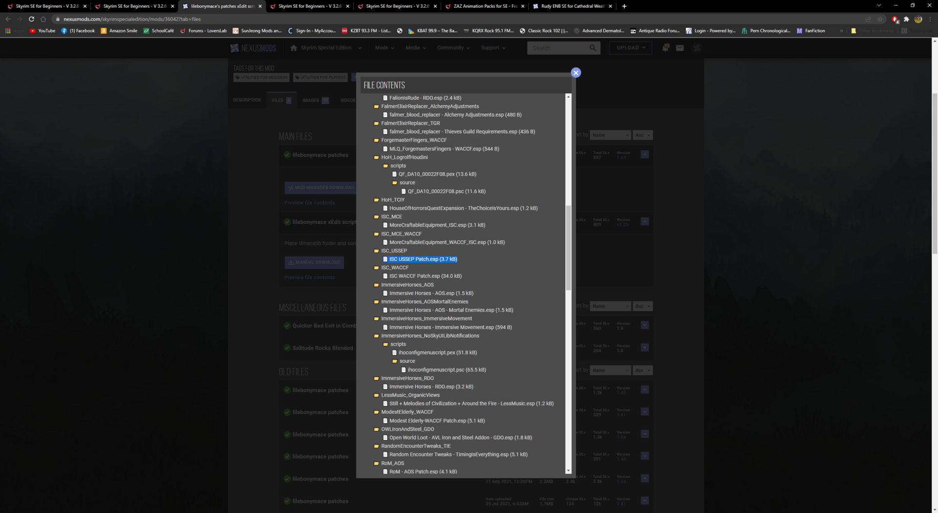Viewport: 938px width, 513px height.
Task: Open the Amazon Smile bookmark
Action: coord(119,31)
